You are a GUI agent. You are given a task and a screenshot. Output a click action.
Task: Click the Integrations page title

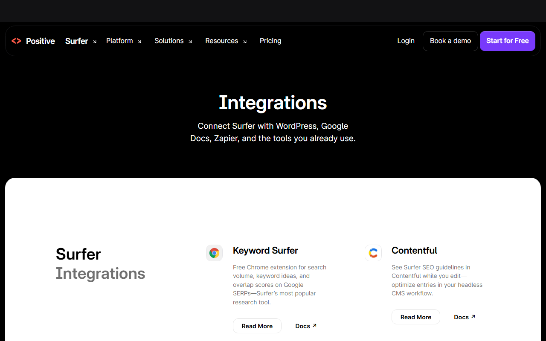[273, 103]
